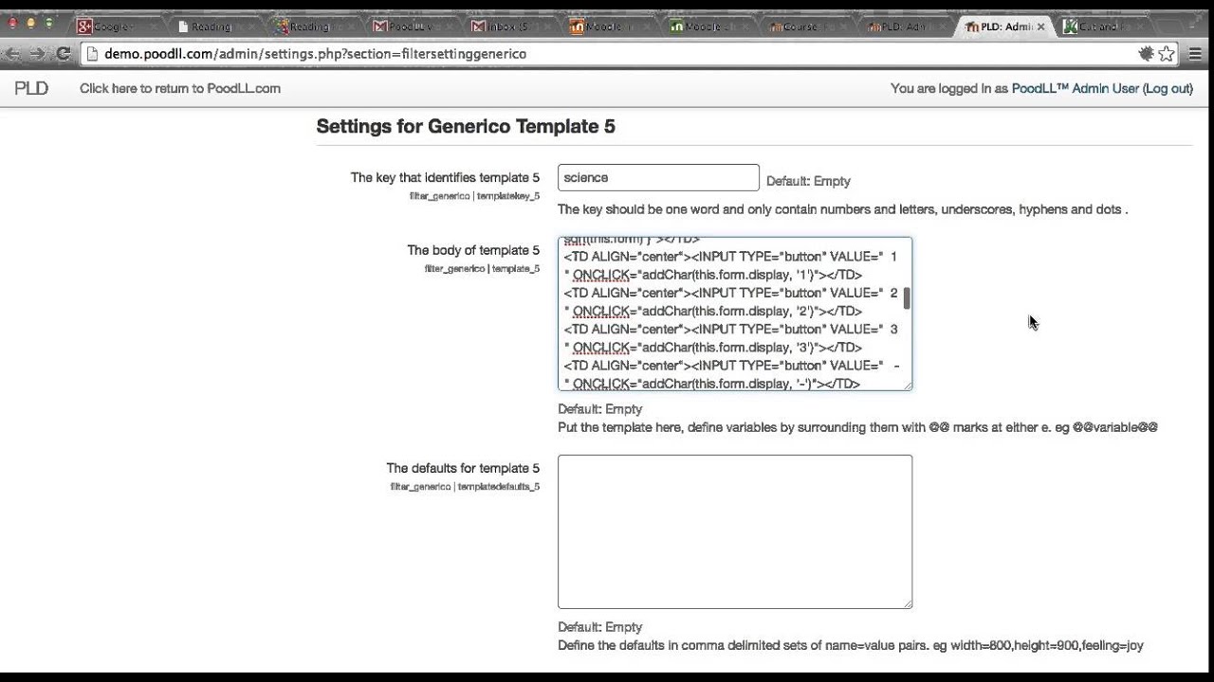The height and width of the screenshot is (682, 1214).
Task: Click the PLD logo
Action: point(31,88)
